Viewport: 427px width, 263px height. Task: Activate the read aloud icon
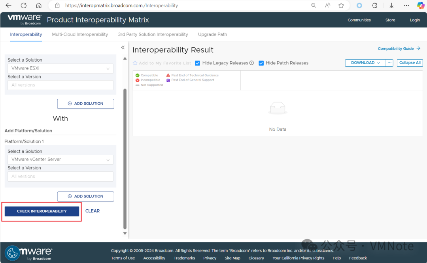(328, 6)
